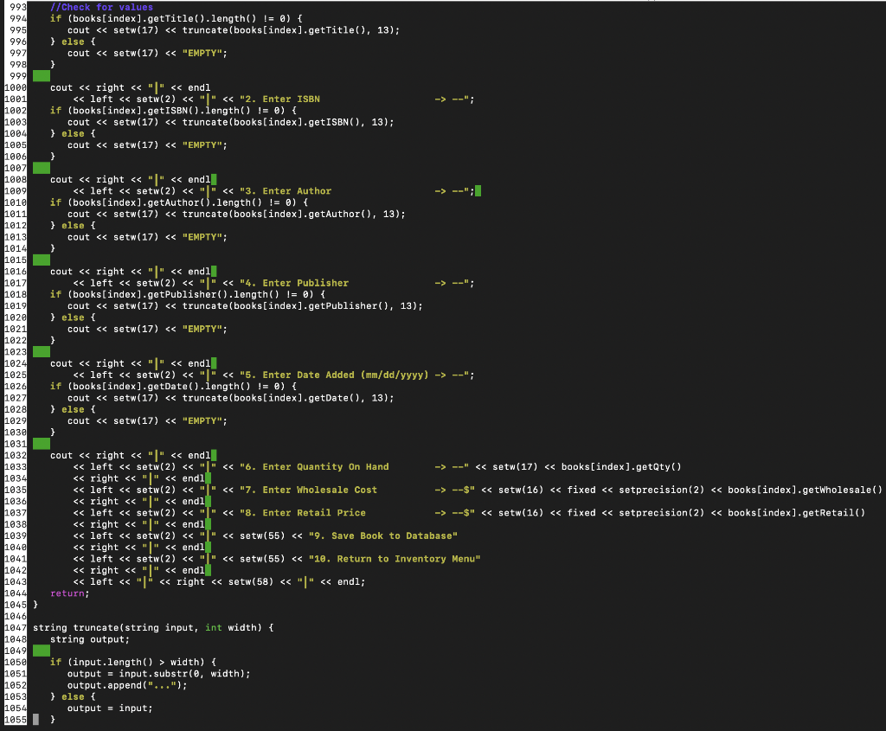Click the return statement on line 1044

tap(67, 593)
